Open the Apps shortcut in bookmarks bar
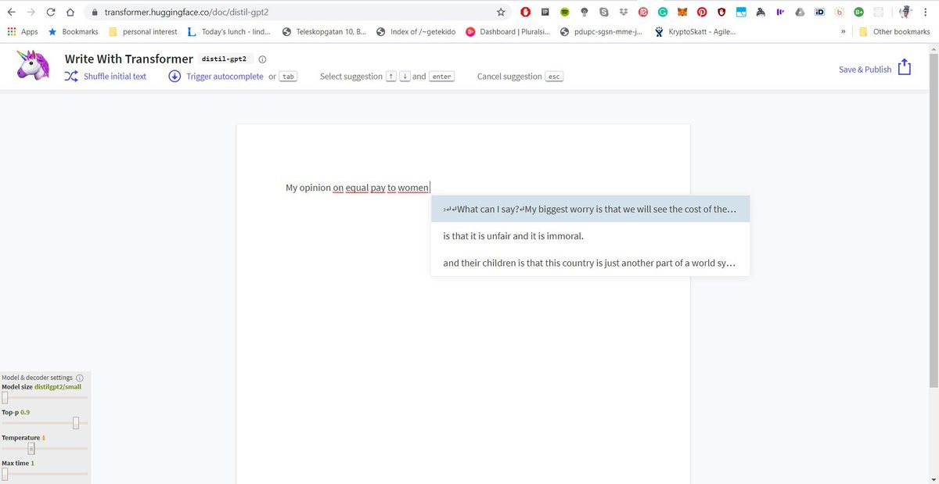The image size is (939, 484). click(x=22, y=32)
